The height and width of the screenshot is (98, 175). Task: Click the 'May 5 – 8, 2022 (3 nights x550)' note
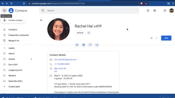68,76
